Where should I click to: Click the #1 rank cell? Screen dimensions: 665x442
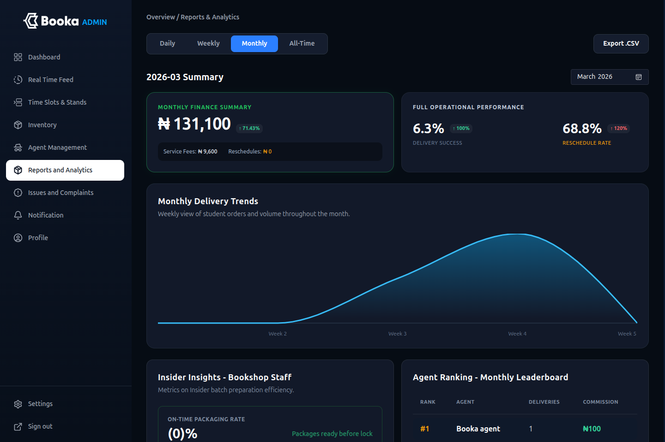(x=425, y=429)
